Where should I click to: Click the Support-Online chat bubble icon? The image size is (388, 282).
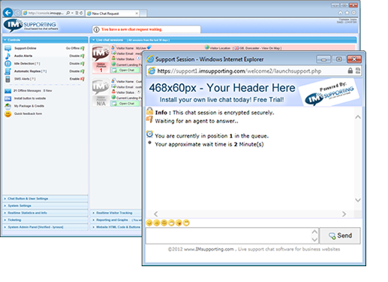coord(8,48)
